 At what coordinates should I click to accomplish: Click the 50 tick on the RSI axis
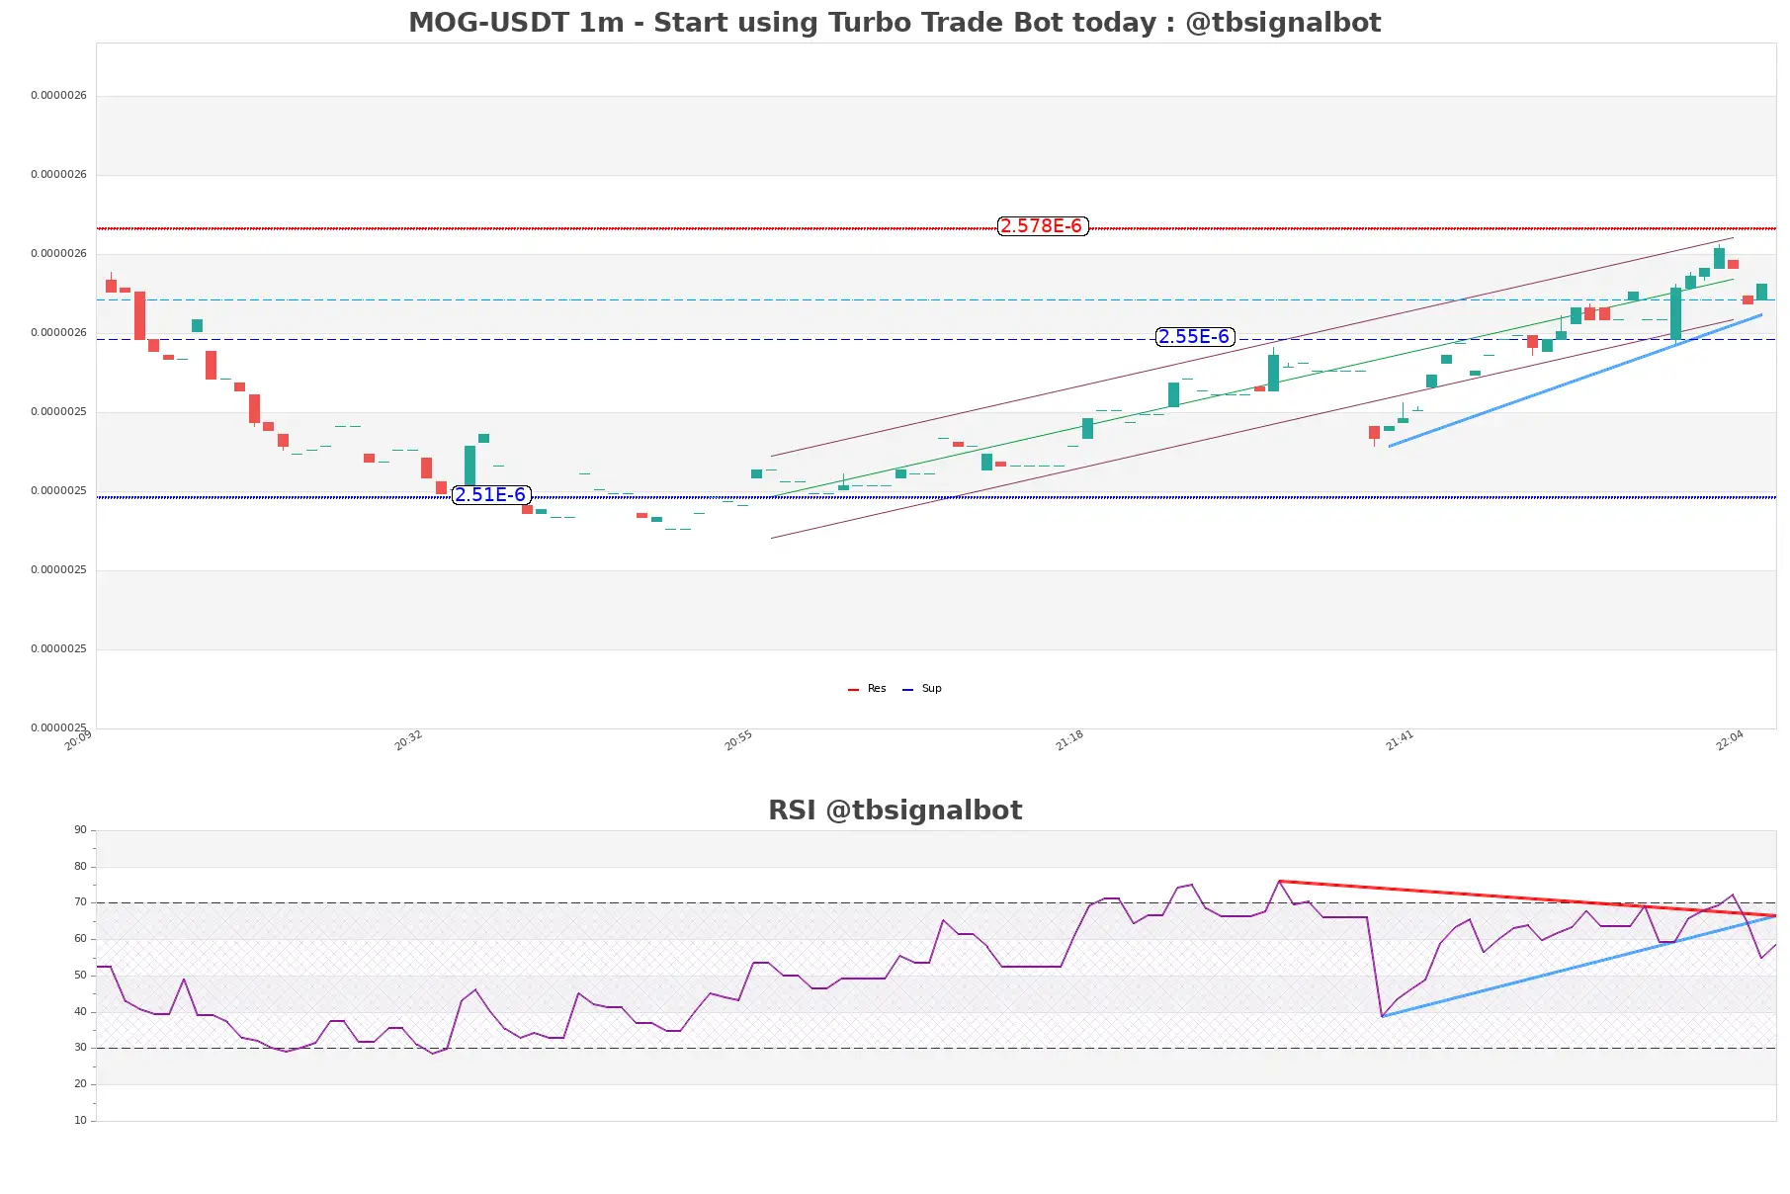80,976
